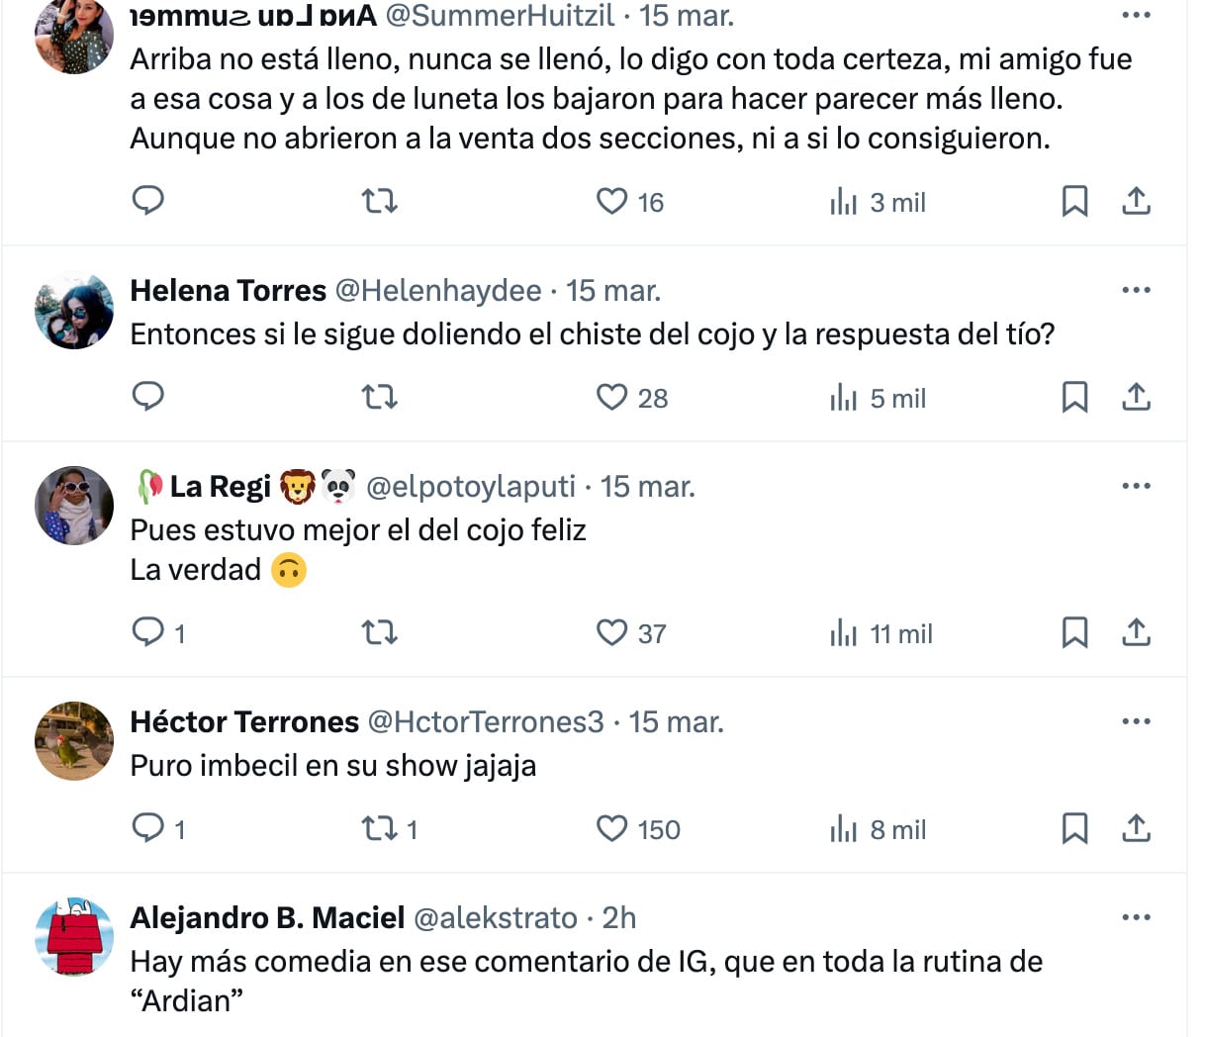Viewport: 1205px width, 1037px height.
Task: Open more options on Helena Torres's tweet
Action: click(1137, 289)
